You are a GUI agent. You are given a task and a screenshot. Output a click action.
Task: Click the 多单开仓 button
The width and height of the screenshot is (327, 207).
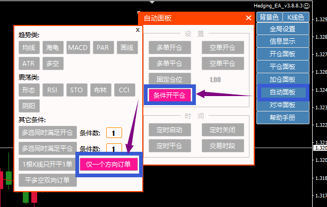click(x=169, y=48)
